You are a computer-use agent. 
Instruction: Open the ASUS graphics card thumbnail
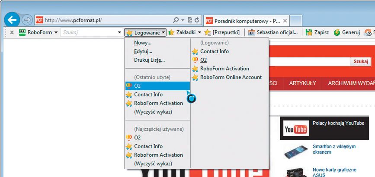[x=295, y=173]
